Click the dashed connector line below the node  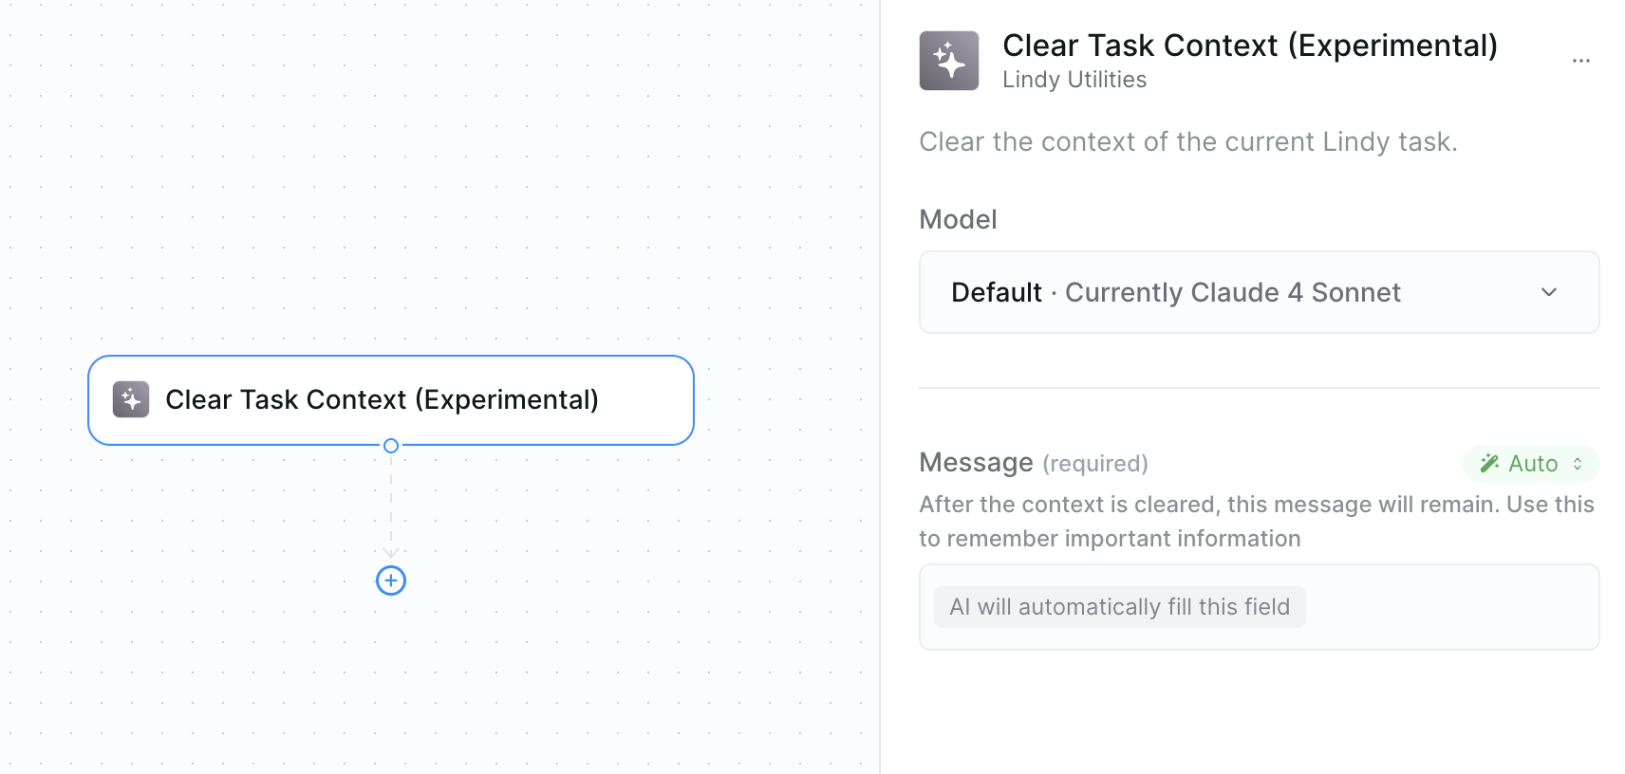coord(391,503)
